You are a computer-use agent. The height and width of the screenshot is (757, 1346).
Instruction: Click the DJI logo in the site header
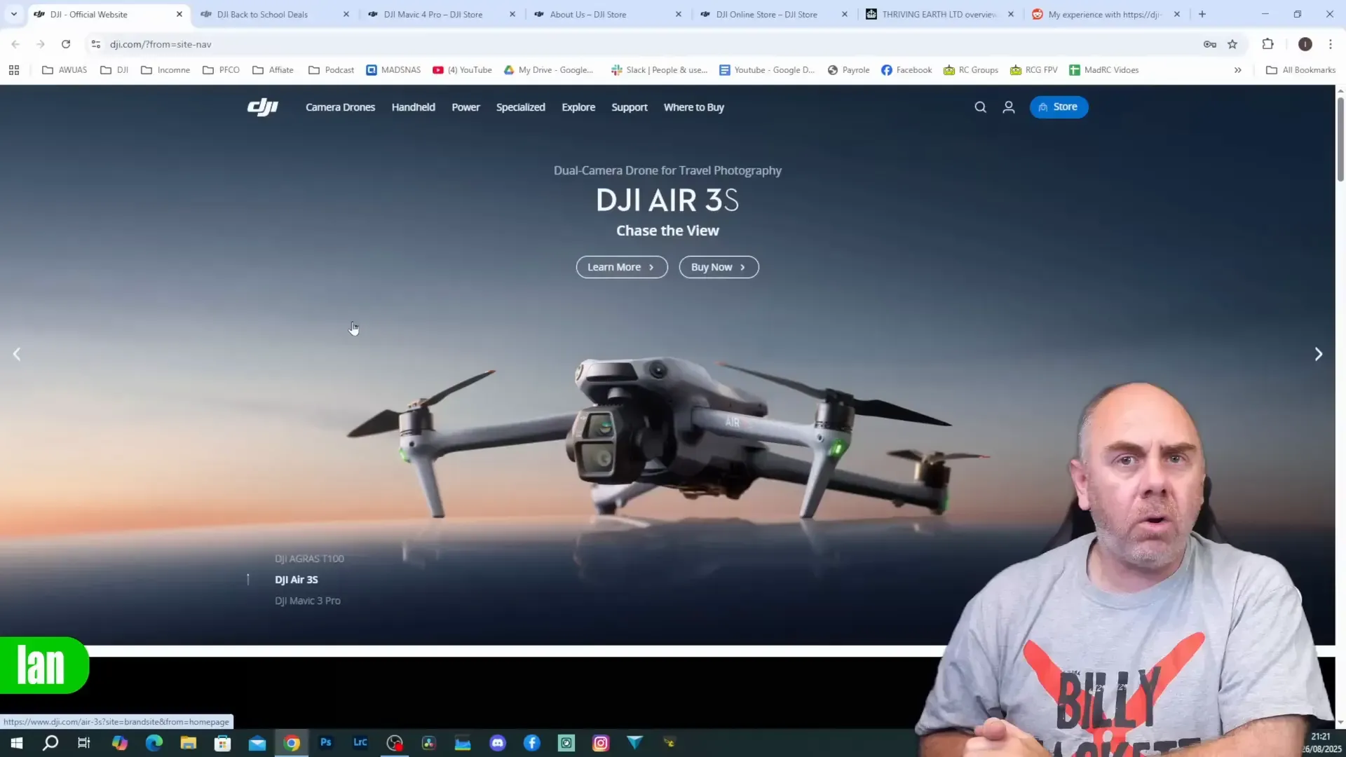click(263, 107)
